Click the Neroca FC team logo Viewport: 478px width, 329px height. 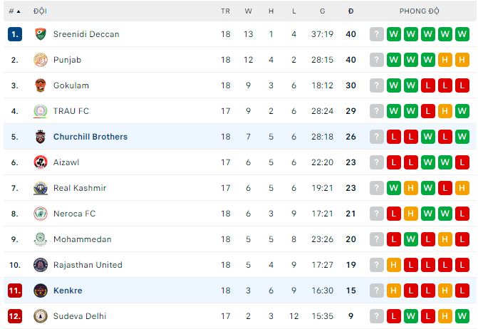coord(40,214)
